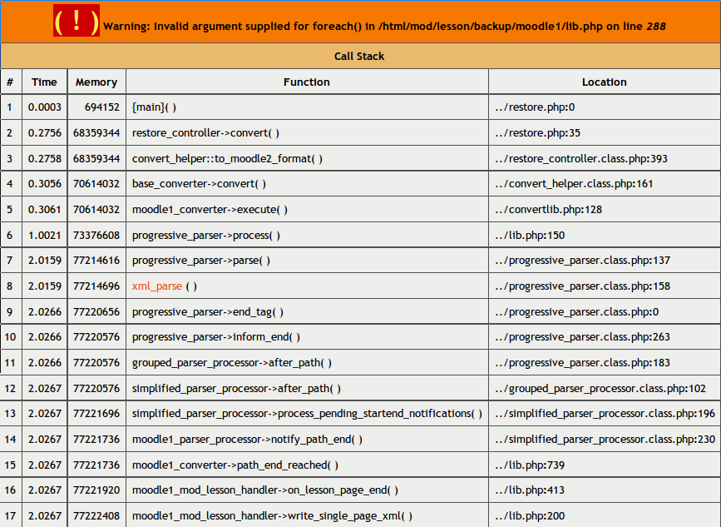This screenshot has width=721, height=527.
Task: Click location ../lib.php:413
Action: point(530,490)
